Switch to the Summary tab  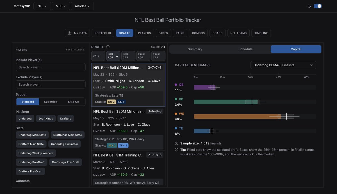(195, 49)
